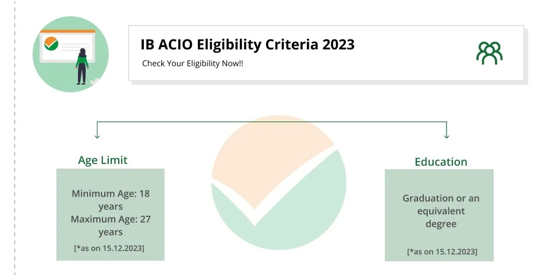Click the orange top bar of the presentation board
Viewport: 538px width, 275px height.
point(68,31)
